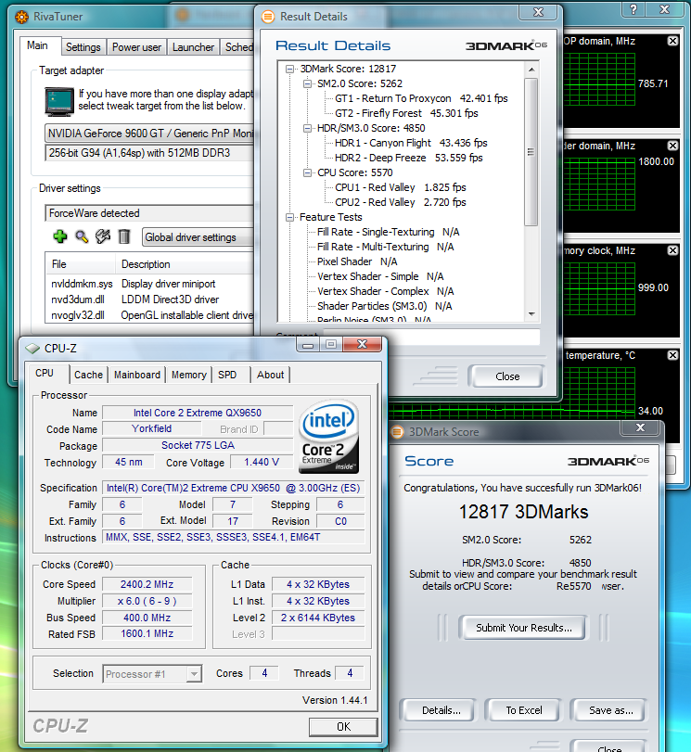Click the wrench customize icon in RivaTuner
691x752 pixels.
coord(103,236)
